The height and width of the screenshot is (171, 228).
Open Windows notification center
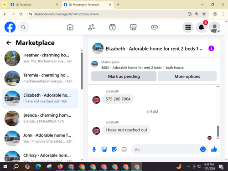click(221, 167)
